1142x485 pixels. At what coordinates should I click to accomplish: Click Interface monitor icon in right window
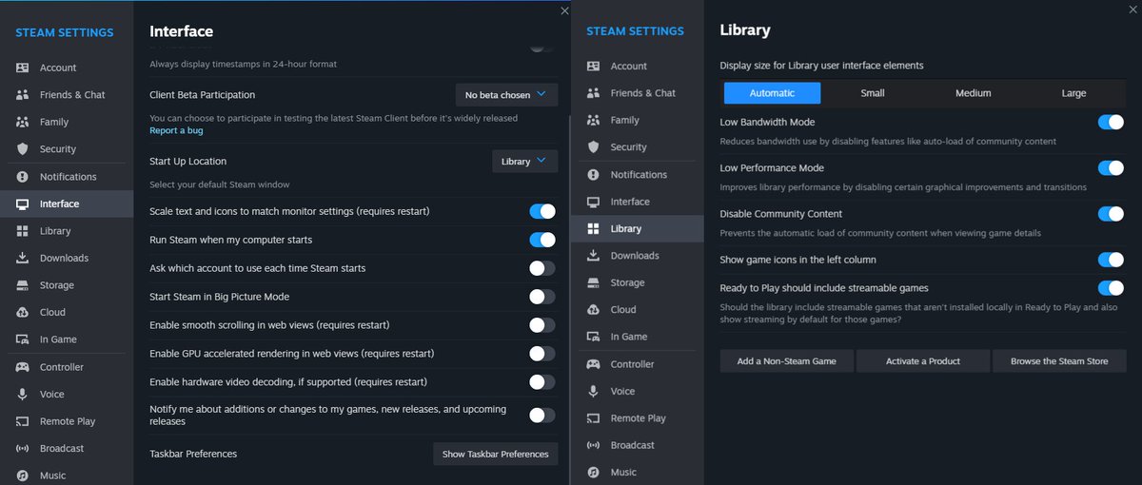pos(594,202)
